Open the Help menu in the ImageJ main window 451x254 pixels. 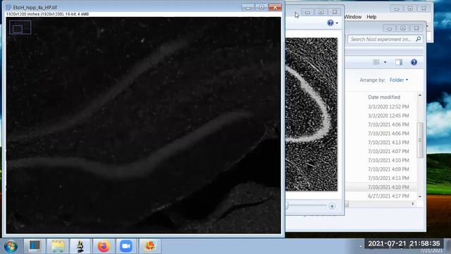click(x=371, y=17)
